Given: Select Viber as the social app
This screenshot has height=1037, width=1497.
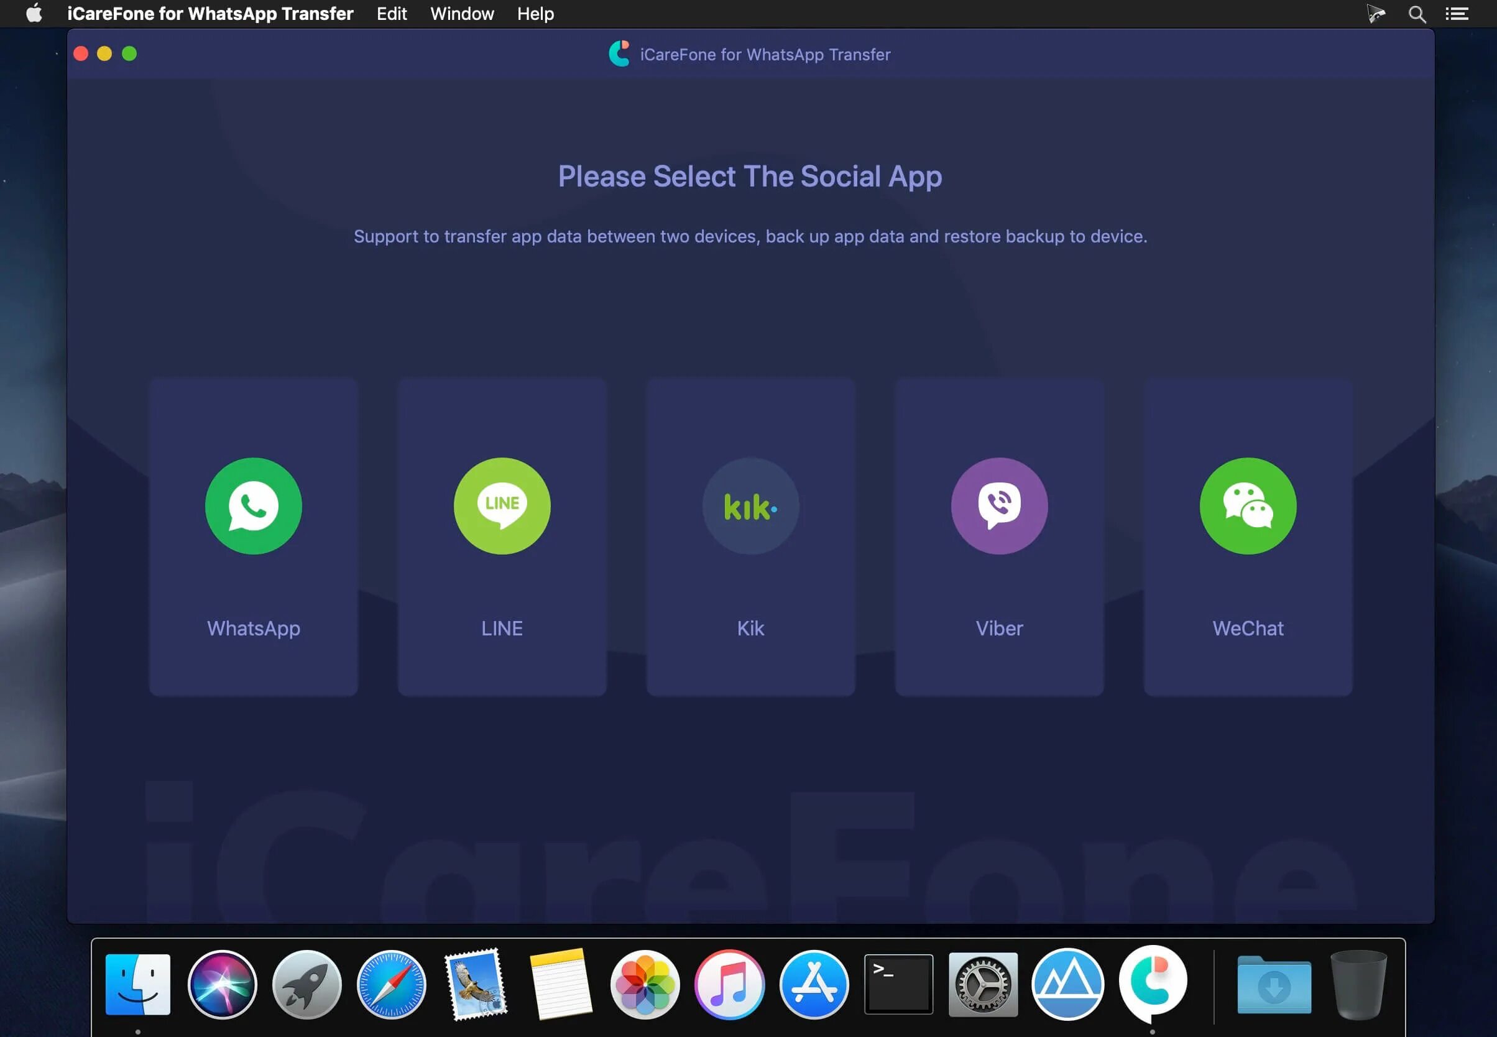Looking at the screenshot, I should [999, 535].
